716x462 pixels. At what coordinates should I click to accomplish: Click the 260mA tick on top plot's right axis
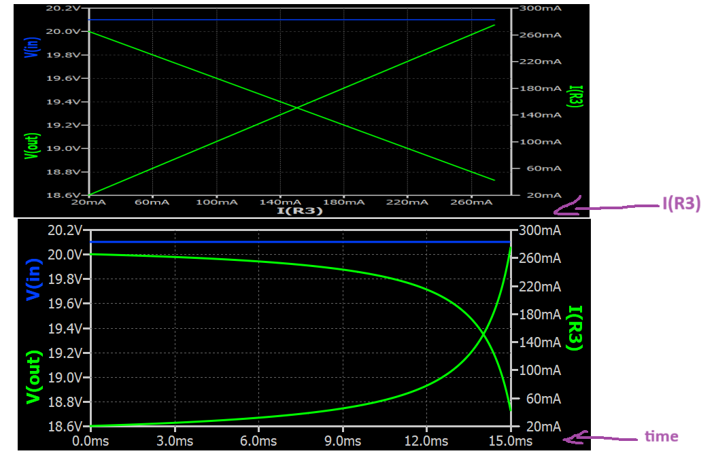[541, 35]
